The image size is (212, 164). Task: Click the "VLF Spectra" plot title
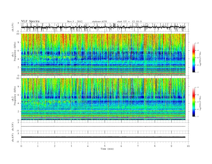[30, 21]
